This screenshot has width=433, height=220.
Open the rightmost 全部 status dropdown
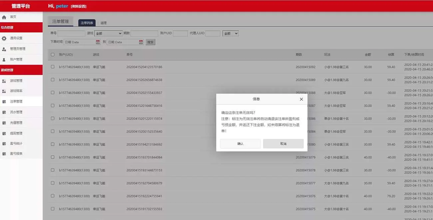point(230,33)
